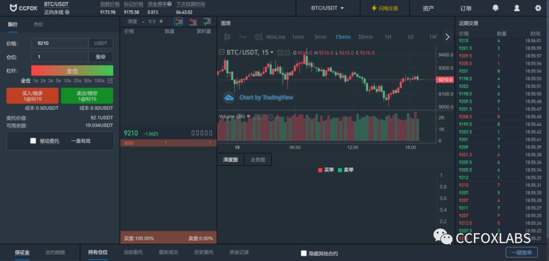Open the settings gear

point(538,8)
